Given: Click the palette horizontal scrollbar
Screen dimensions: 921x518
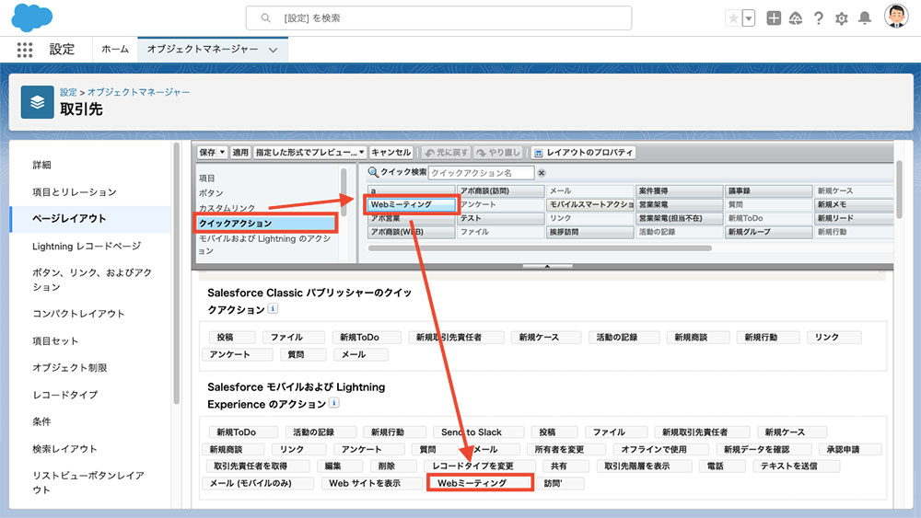Looking at the screenshot, I should (x=540, y=248).
